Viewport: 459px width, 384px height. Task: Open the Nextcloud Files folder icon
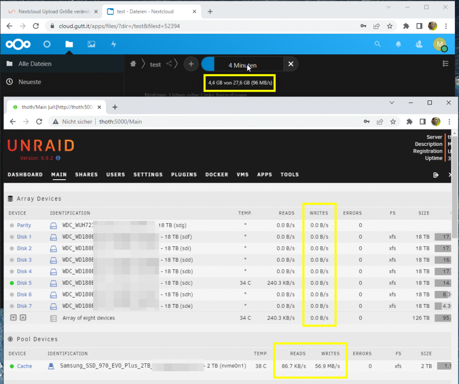coord(69,44)
